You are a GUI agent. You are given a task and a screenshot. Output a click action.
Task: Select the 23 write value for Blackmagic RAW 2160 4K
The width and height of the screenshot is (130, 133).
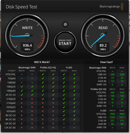pyautogui.click(x=112, y=78)
